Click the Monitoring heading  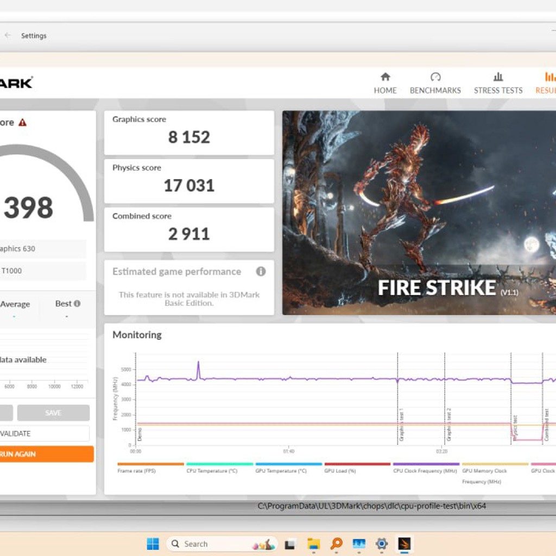point(137,334)
